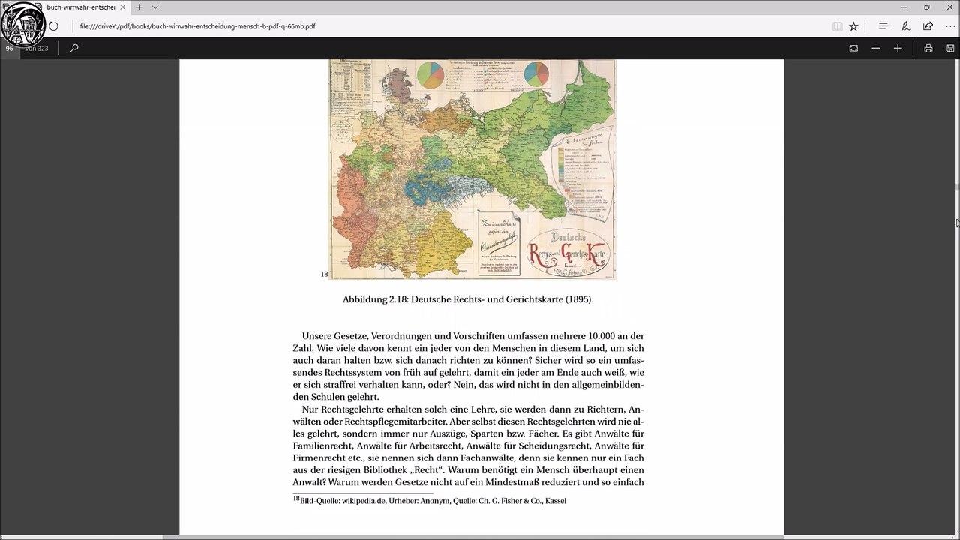Click the Fit to page icon
Screen dimensions: 960x540
tap(853, 48)
